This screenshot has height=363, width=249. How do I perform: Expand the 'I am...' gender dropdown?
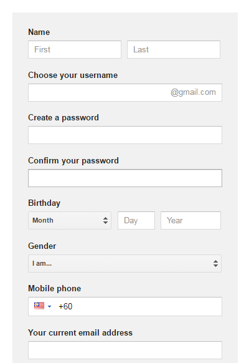tap(125, 263)
